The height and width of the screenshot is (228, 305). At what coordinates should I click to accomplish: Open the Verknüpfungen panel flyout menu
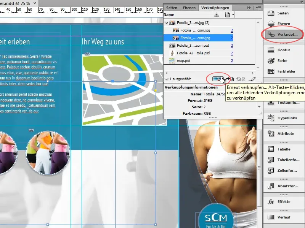pos(258,8)
